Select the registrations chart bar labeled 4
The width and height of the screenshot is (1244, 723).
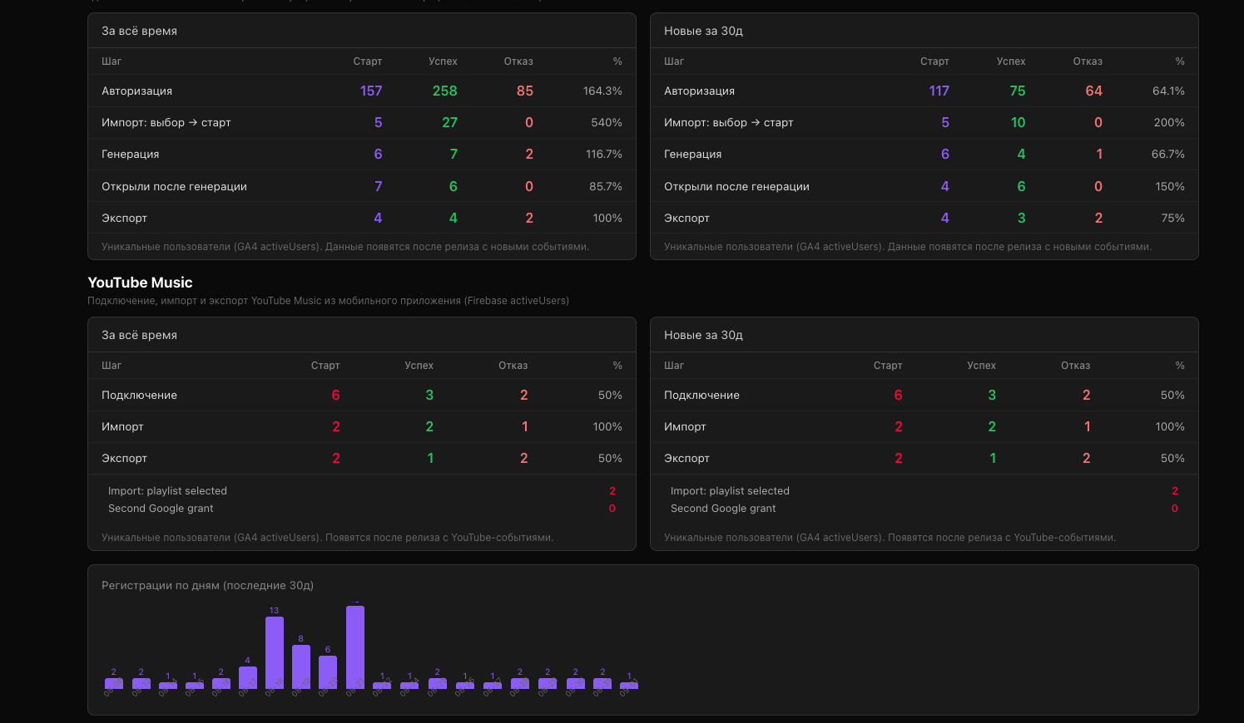248,677
